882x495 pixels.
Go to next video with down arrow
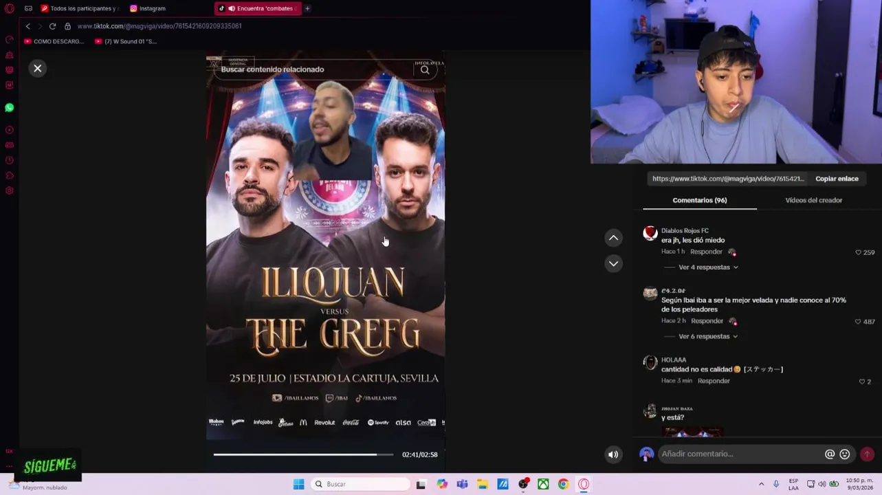(x=613, y=263)
